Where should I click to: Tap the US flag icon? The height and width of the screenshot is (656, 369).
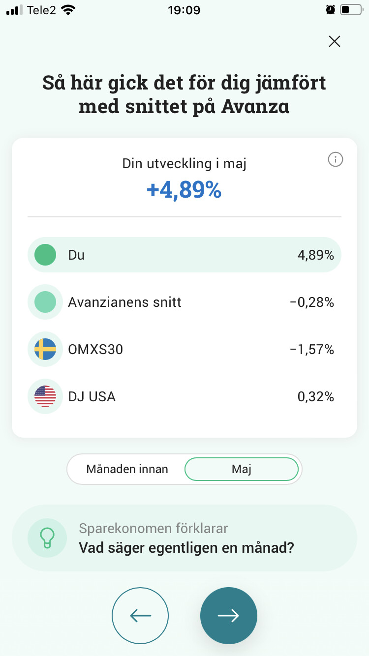[x=45, y=396]
